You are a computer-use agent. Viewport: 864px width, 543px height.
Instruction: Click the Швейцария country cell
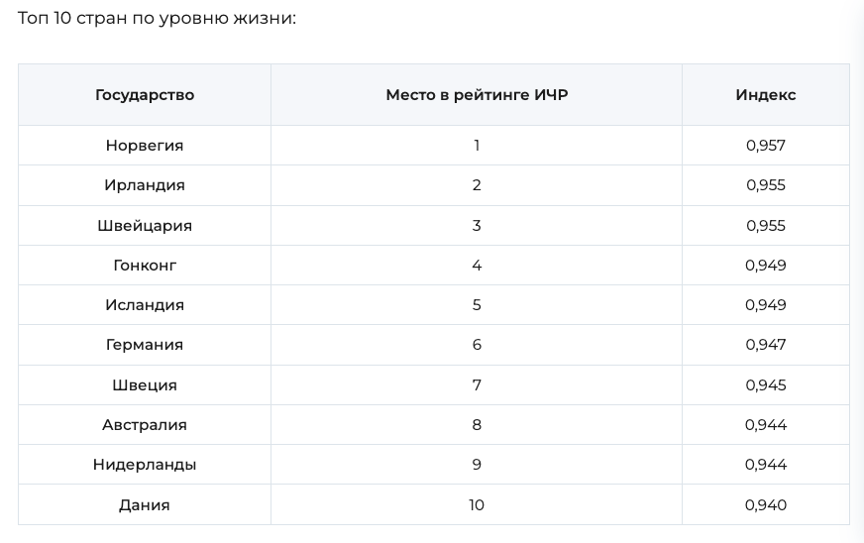(145, 226)
